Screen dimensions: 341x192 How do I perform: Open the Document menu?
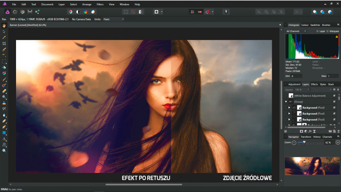click(47, 4)
